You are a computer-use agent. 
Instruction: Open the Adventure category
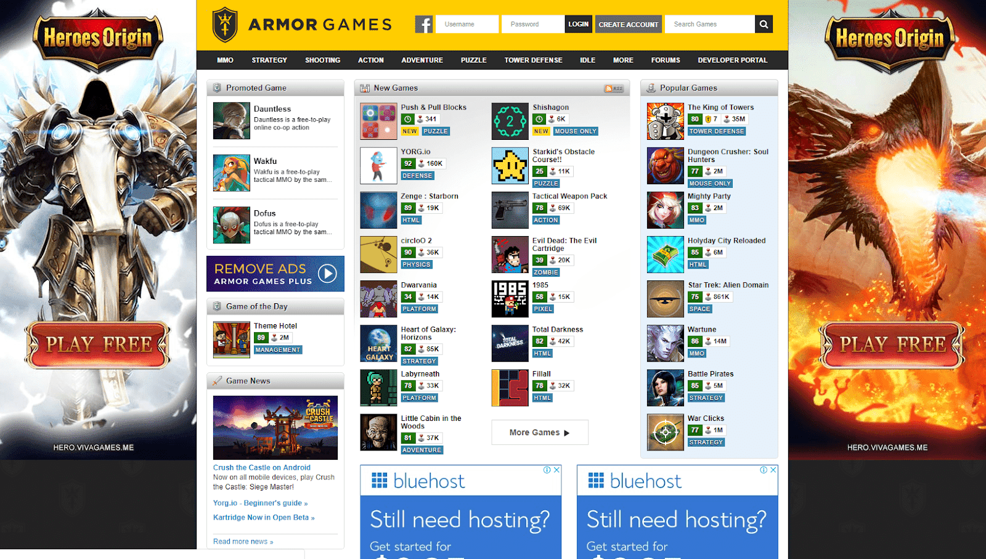(422, 60)
